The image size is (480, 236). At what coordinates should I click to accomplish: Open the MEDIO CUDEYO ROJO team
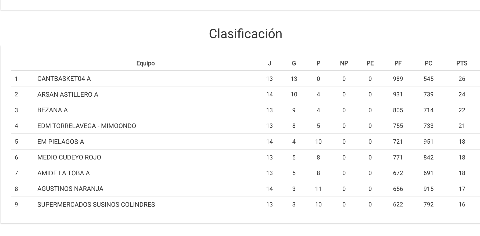(69, 157)
